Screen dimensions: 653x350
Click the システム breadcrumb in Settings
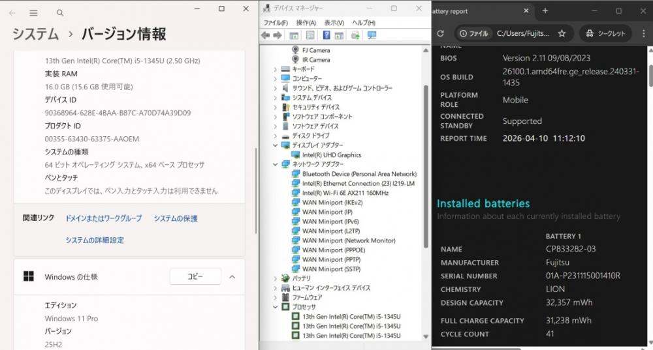pos(35,34)
